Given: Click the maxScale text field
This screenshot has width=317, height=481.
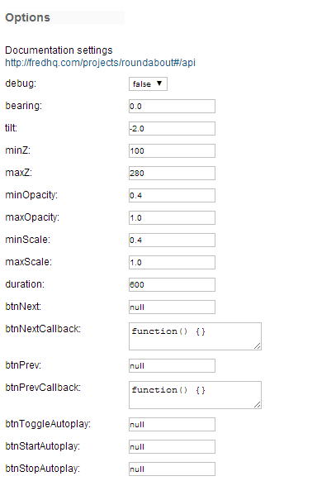Looking at the screenshot, I should [172, 262].
